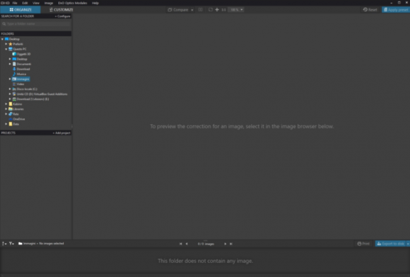Click the 1:1 zoom icon

(x=224, y=9)
